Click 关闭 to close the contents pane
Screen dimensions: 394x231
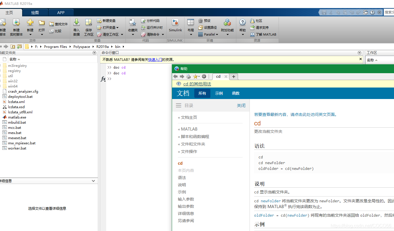tap(241, 106)
